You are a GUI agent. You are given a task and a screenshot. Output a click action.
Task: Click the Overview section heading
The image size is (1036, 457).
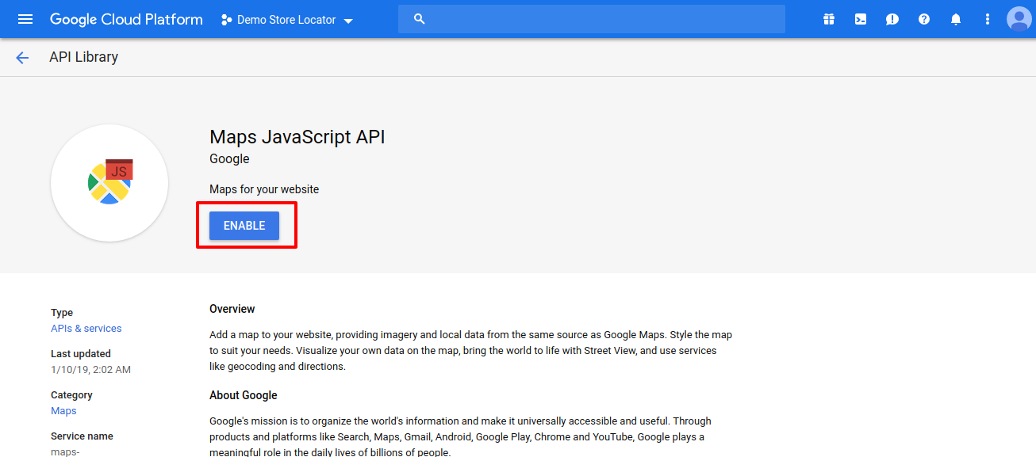click(232, 309)
